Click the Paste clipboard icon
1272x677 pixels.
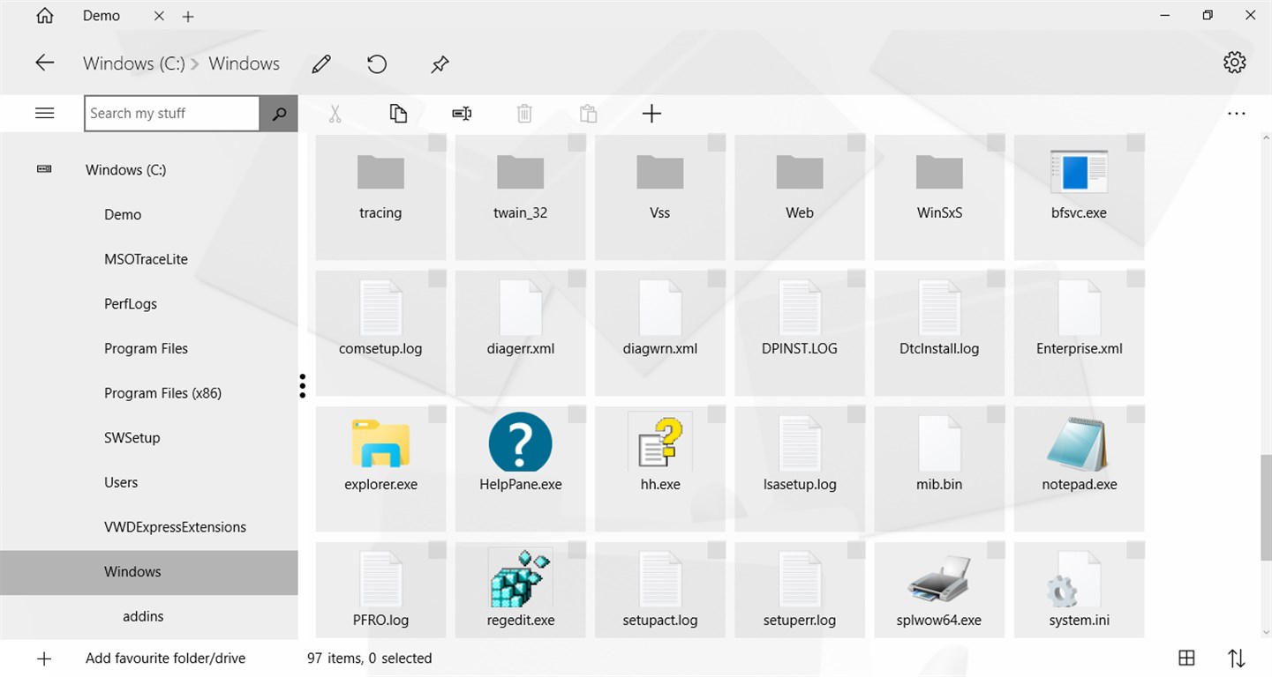click(588, 113)
